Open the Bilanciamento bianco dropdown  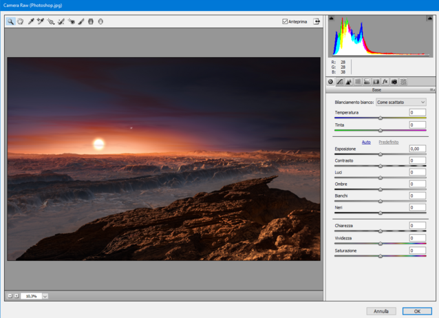[401, 103]
